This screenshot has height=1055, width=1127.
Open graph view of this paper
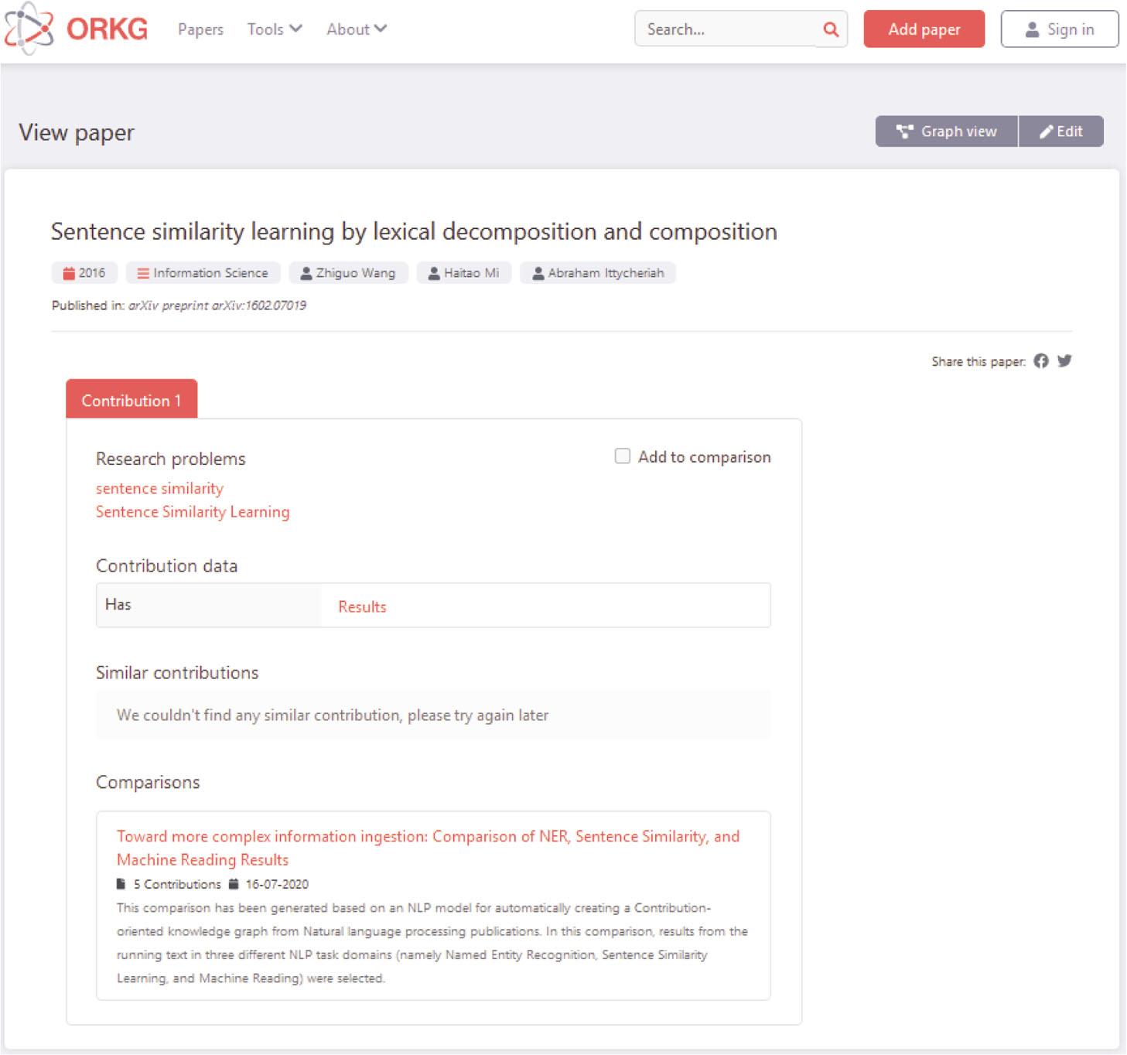click(x=944, y=131)
